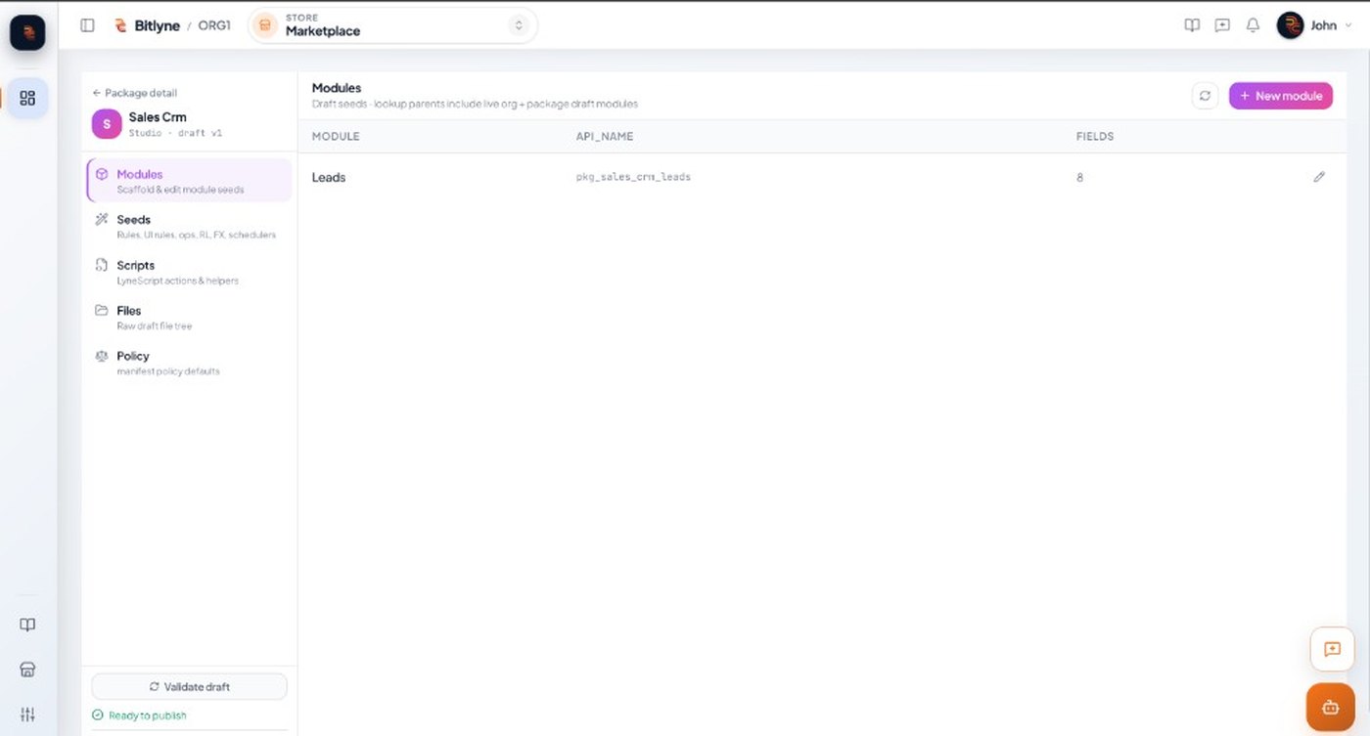Select the Files section
The width and height of the screenshot is (1370, 736).
coord(190,317)
